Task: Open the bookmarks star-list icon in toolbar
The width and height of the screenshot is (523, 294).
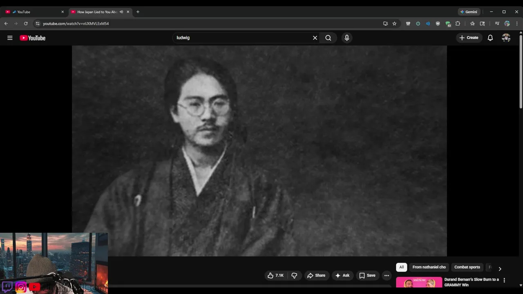Action: coord(472,24)
